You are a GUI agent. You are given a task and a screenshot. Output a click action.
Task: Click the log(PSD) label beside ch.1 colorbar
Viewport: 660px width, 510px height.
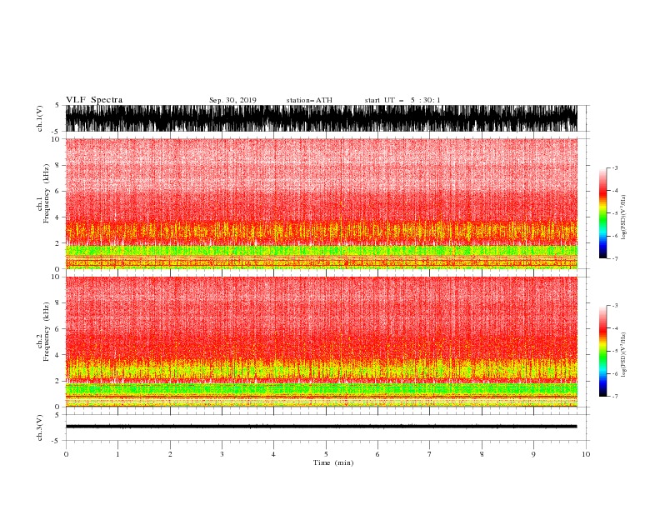(624, 217)
